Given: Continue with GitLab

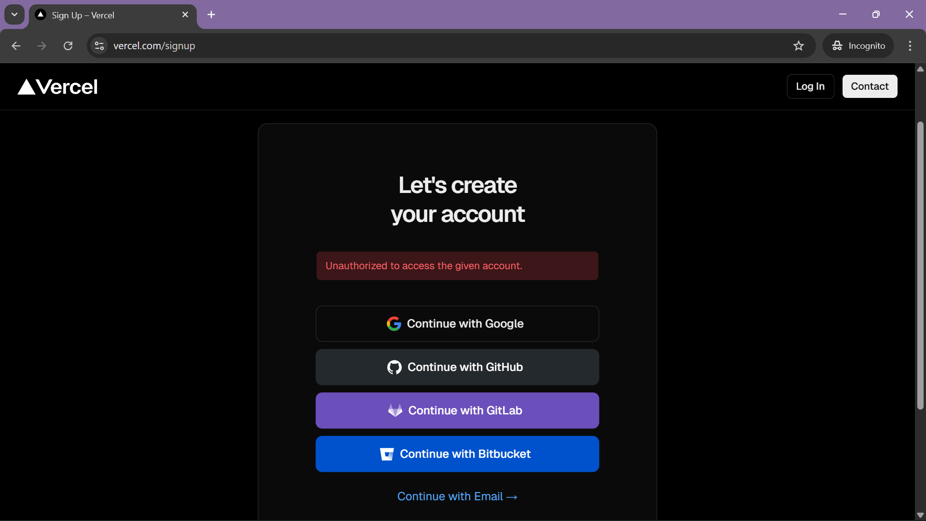Looking at the screenshot, I should (x=457, y=411).
